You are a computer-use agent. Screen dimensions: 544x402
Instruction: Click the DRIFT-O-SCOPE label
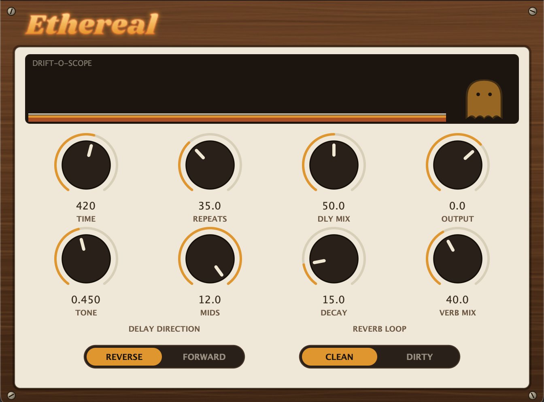tap(62, 63)
